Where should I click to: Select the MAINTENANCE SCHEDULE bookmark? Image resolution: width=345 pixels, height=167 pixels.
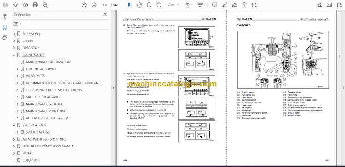[x=45, y=104]
